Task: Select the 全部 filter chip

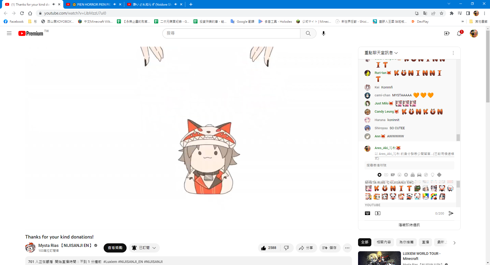Action: click(x=365, y=242)
